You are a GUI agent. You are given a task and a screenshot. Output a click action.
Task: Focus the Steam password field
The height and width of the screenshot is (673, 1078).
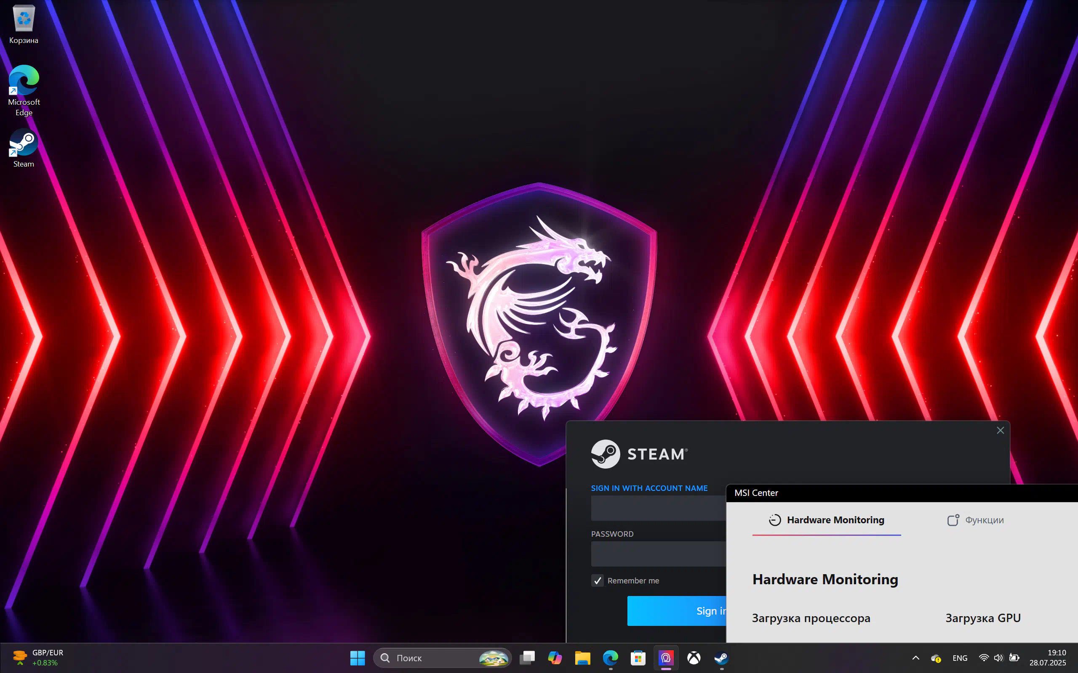coord(659,554)
